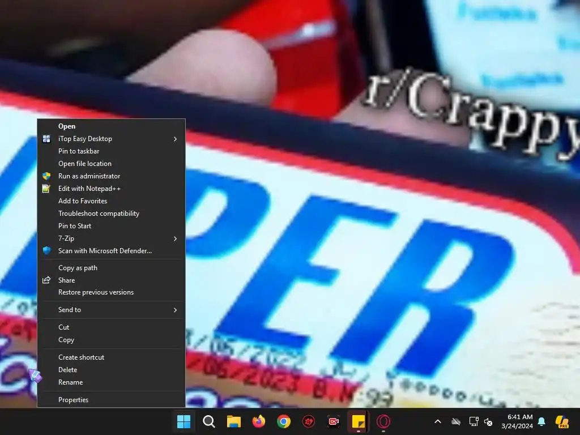Open Opera browser from taskbar

point(383,421)
